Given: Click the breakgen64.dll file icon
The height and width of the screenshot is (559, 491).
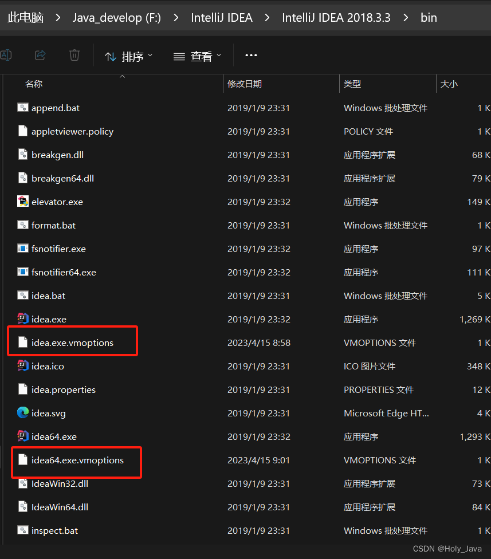Looking at the screenshot, I should [23, 178].
